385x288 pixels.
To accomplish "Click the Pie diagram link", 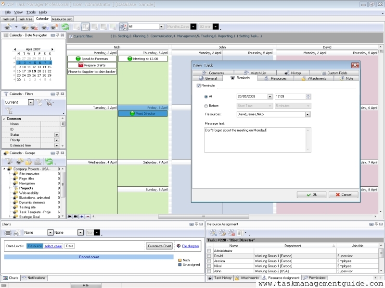I will 190,246.
